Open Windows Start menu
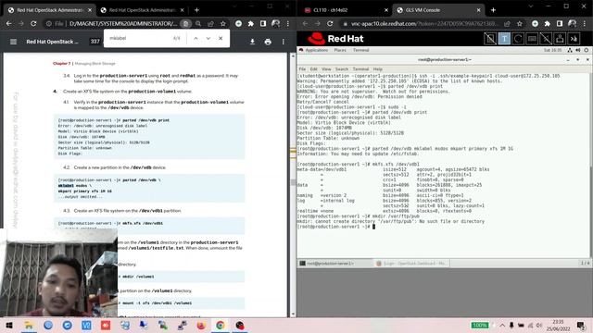The image size is (593, 333). pyautogui.click(x=9, y=325)
